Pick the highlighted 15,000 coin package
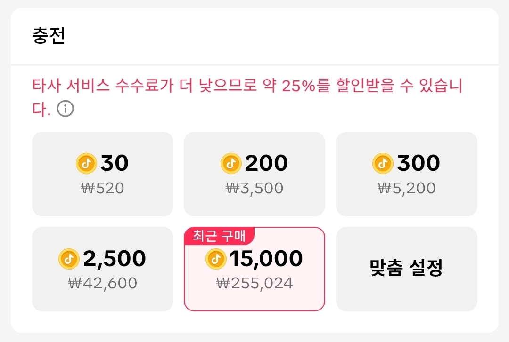This screenshot has width=509, height=342. (254, 269)
